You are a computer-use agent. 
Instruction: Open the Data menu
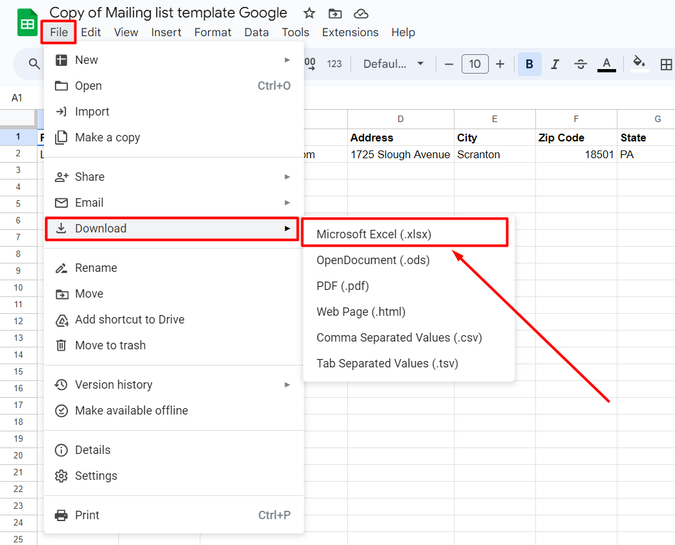pos(257,32)
